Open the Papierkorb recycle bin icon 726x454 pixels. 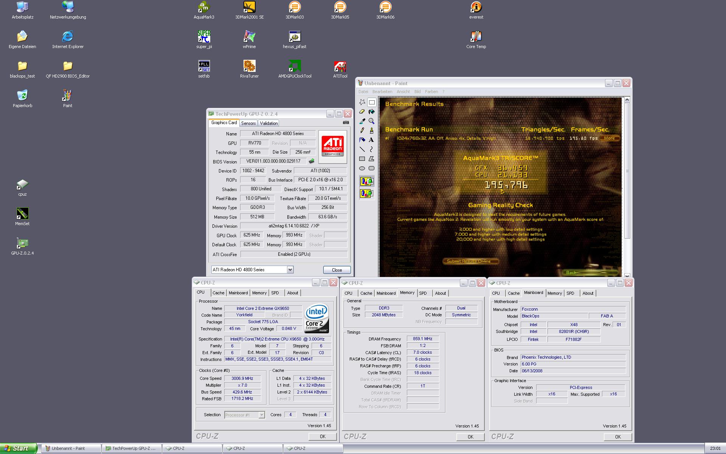pyautogui.click(x=22, y=99)
